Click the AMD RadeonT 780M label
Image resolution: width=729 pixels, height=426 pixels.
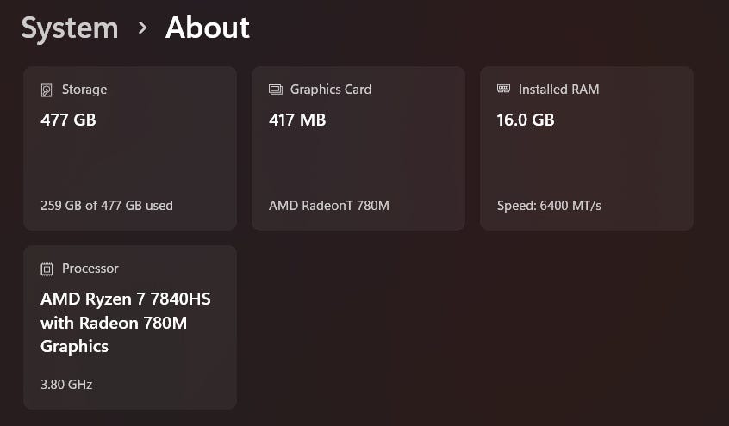(327, 206)
